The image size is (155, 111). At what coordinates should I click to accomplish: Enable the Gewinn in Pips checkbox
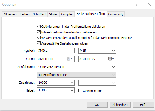[x=80, y=91]
